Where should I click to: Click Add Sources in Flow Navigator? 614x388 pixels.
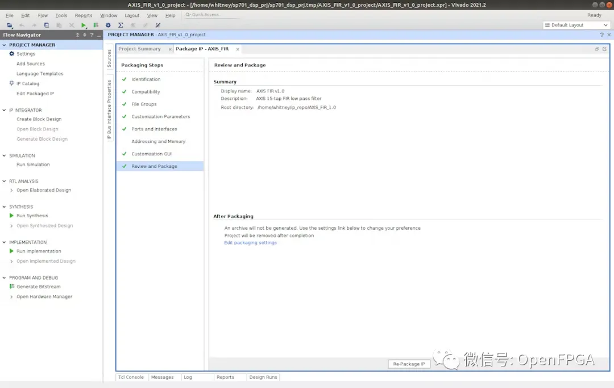coord(31,64)
